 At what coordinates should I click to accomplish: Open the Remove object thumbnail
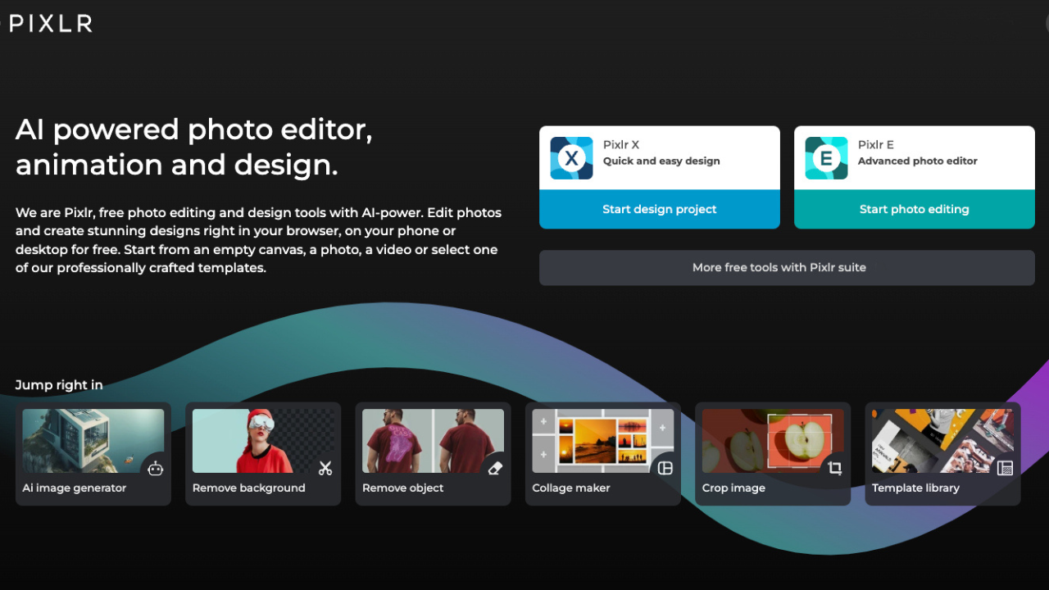433,441
